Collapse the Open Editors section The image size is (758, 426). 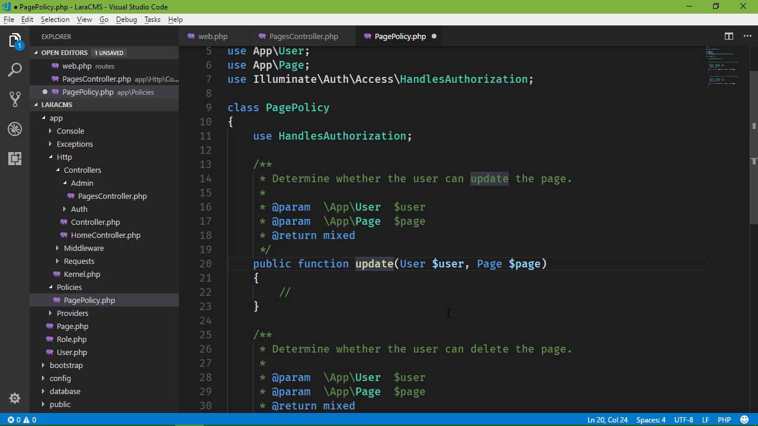(x=64, y=53)
